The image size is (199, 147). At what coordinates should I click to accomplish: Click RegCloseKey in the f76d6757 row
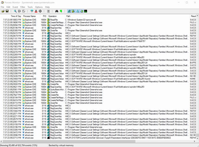coord(56,41)
